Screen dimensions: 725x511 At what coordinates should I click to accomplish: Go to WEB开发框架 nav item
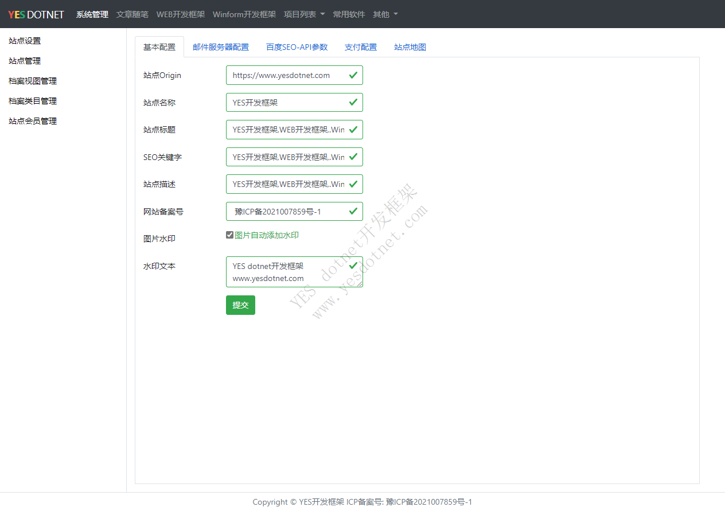[181, 14]
